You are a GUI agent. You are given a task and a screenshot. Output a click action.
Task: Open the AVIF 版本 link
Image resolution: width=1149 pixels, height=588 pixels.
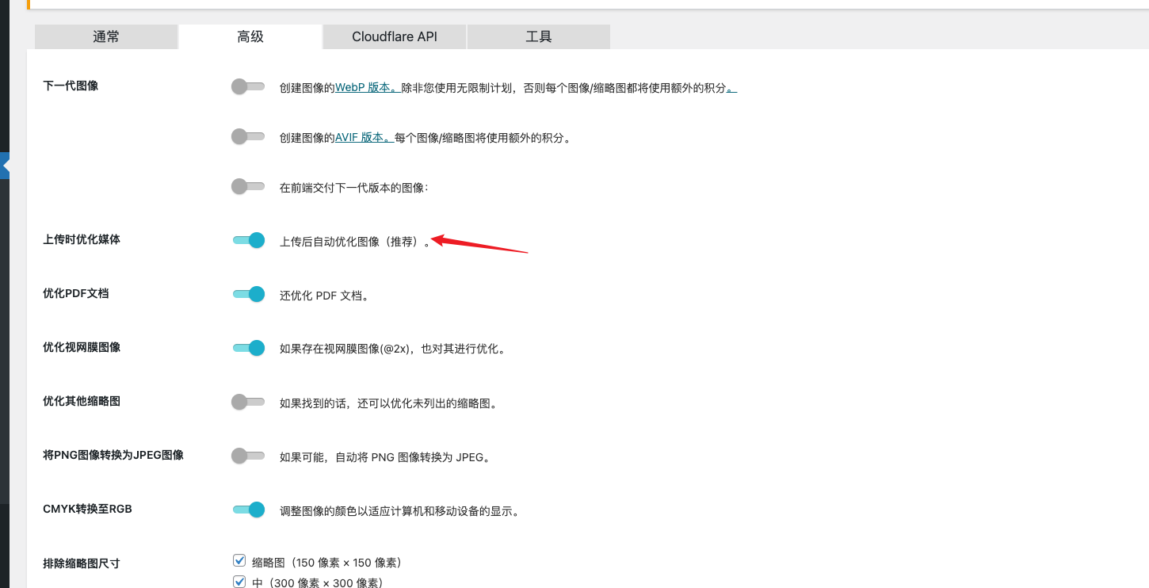tap(364, 137)
